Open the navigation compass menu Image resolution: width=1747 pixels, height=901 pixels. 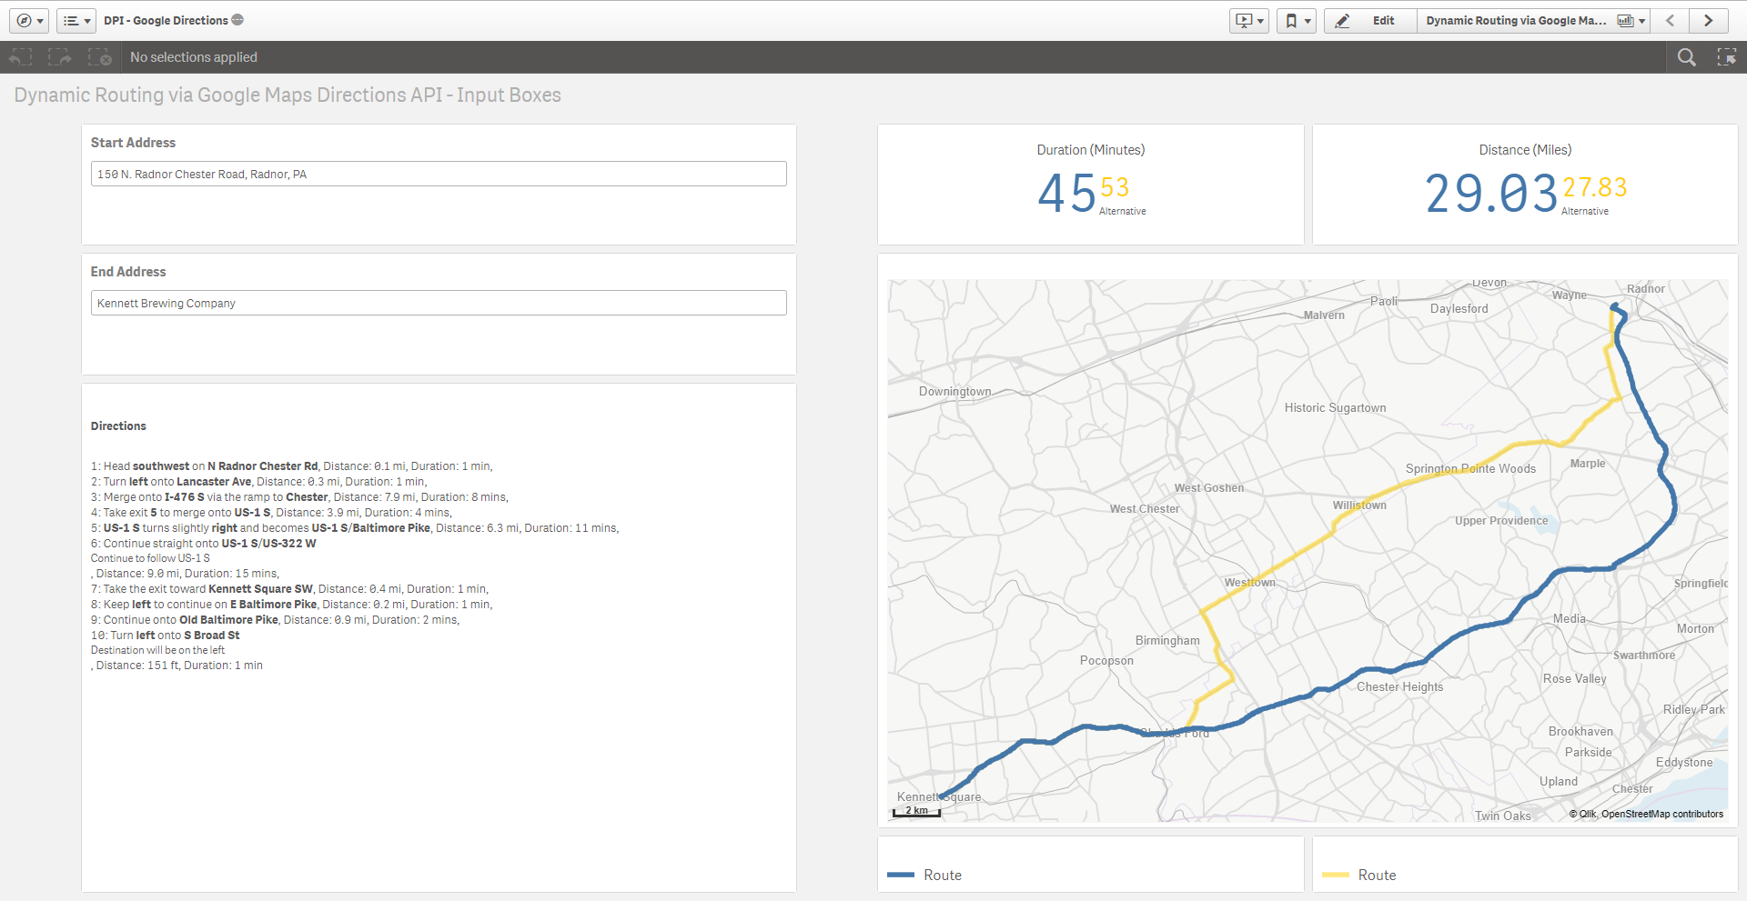tap(29, 21)
